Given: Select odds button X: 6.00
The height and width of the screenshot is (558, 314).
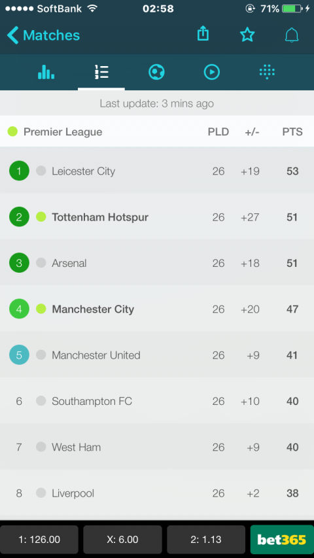Looking at the screenshot, I should point(122,540).
